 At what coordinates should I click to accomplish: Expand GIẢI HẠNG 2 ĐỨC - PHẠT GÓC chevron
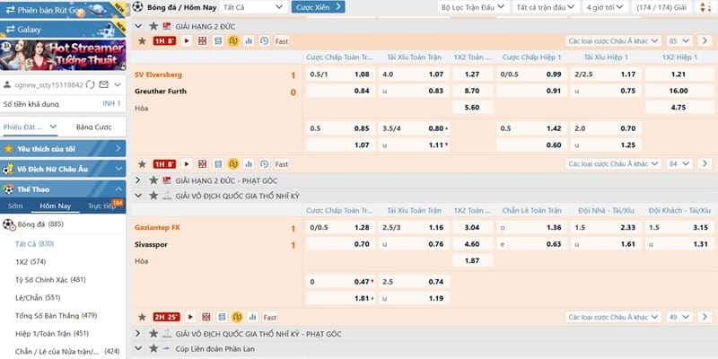click(138, 180)
